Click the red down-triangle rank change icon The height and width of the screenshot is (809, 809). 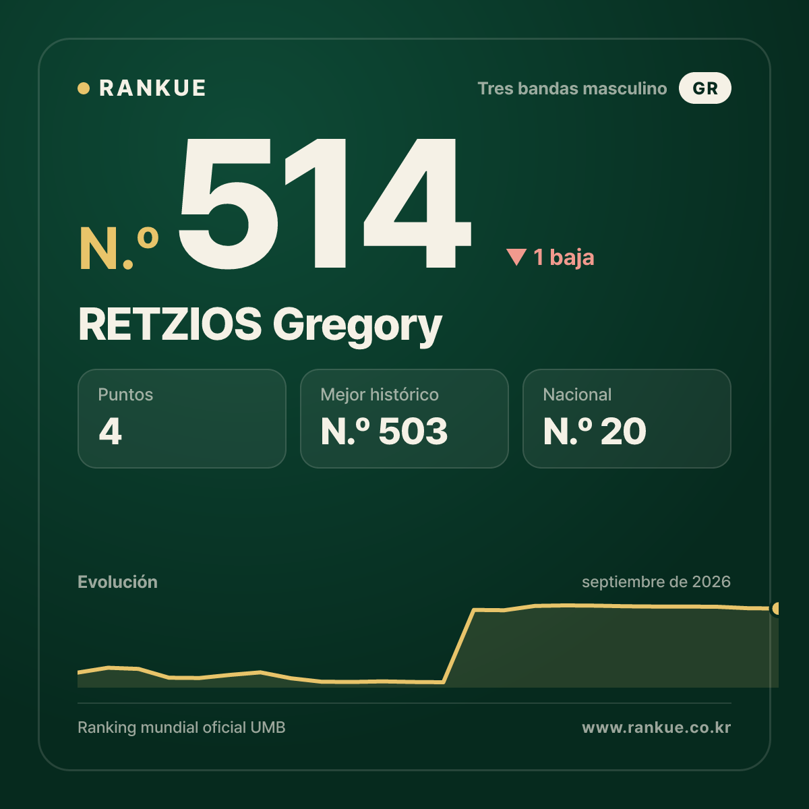(516, 257)
